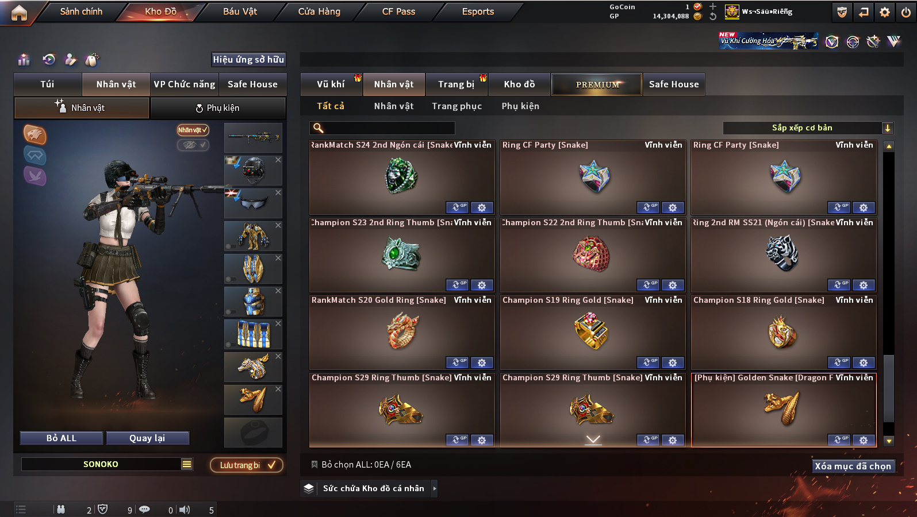
Task: Toggle the Nhân vật checkmark display
Action: point(193,130)
